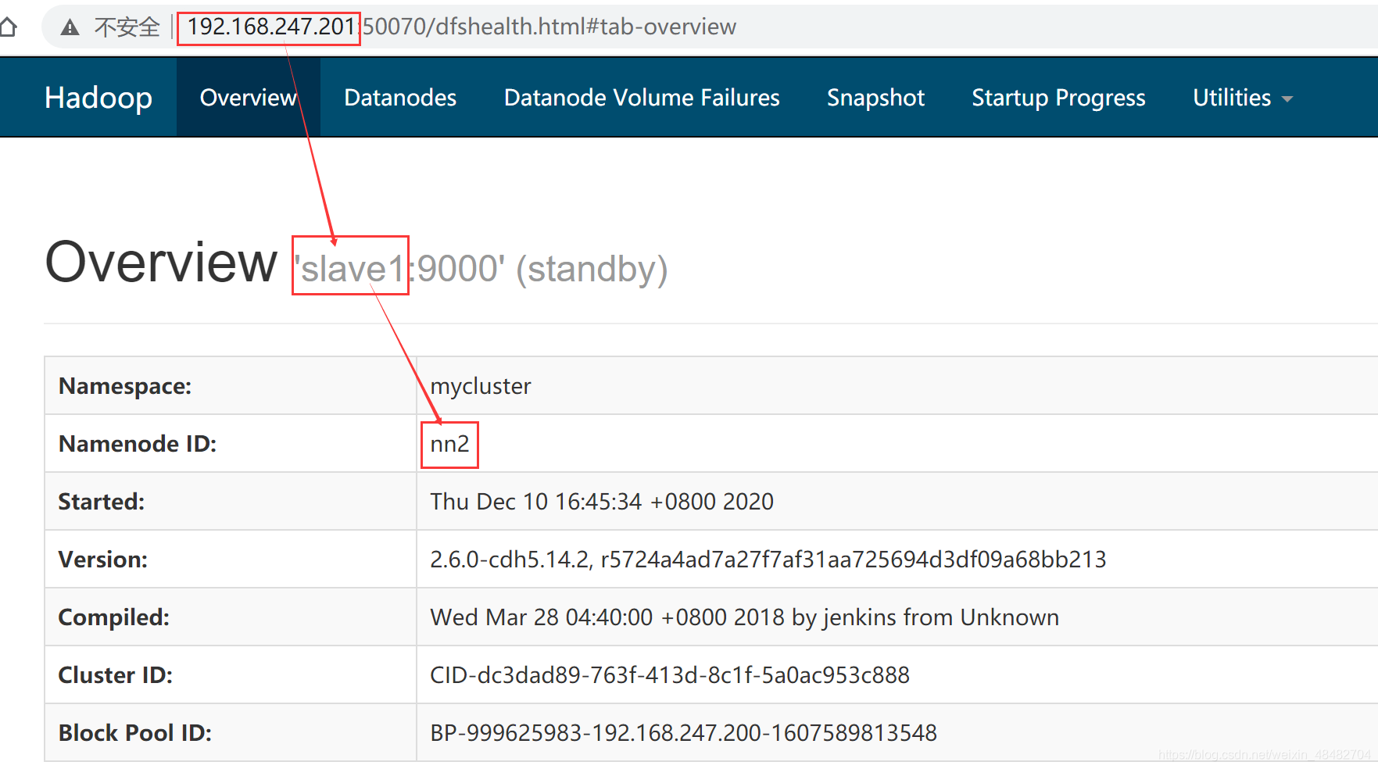The width and height of the screenshot is (1378, 769).
Task: Select the BP-999625983 block pool ID value
Action: (683, 733)
